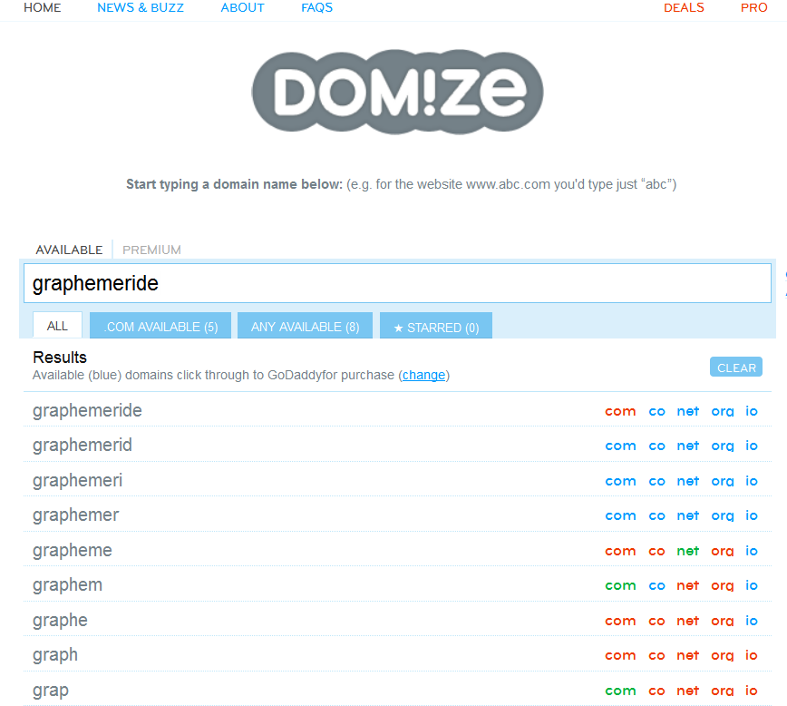Click green com for grap
The image size is (787, 706).
[620, 691]
